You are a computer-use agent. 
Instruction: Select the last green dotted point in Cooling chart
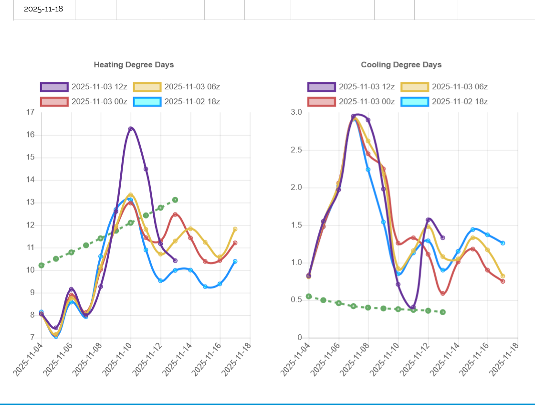(443, 312)
